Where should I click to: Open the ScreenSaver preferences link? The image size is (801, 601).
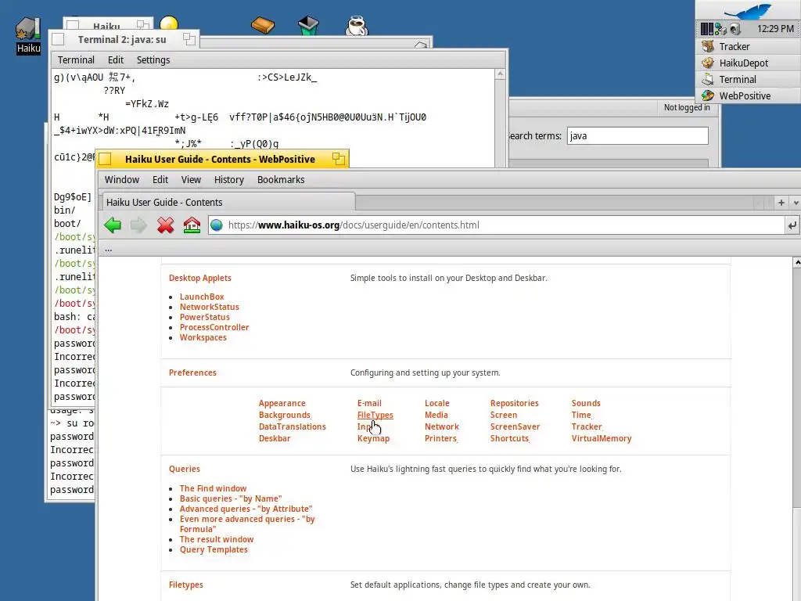(515, 426)
